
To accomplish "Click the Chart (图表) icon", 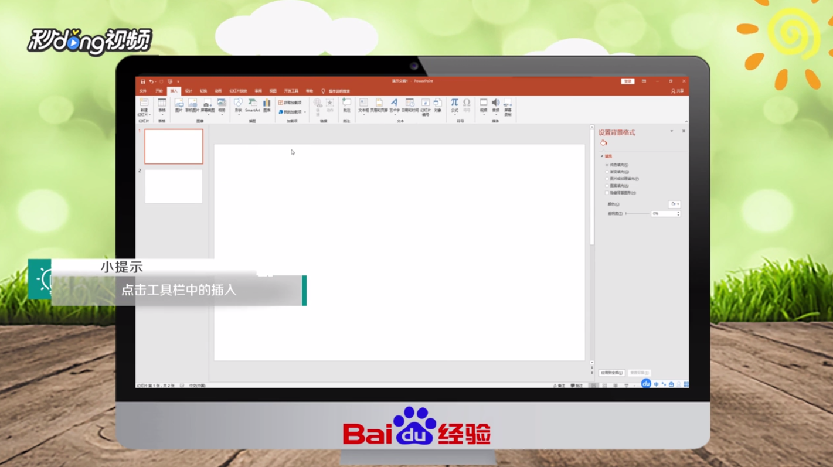I will (x=267, y=103).
